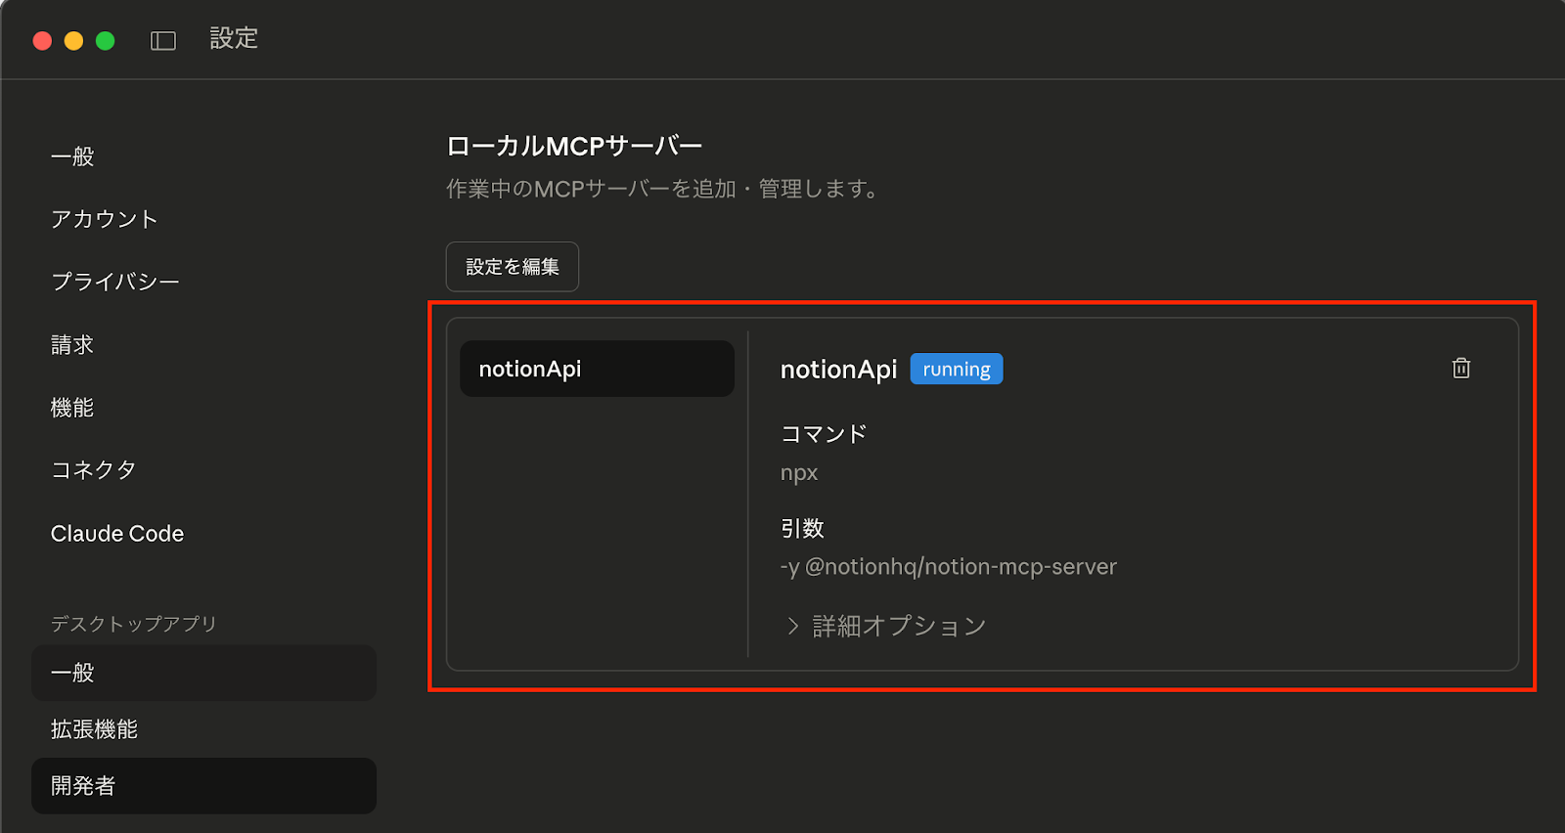This screenshot has width=1565, height=833.
Task: Switch to the 機能 settings
Action: (x=72, y=408)
